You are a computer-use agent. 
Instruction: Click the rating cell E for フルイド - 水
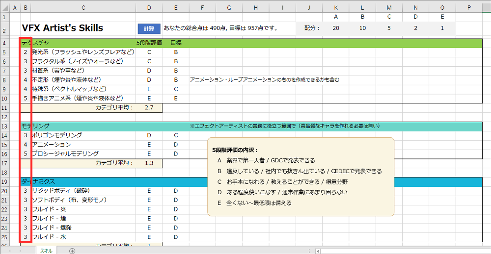coord(149,237)
